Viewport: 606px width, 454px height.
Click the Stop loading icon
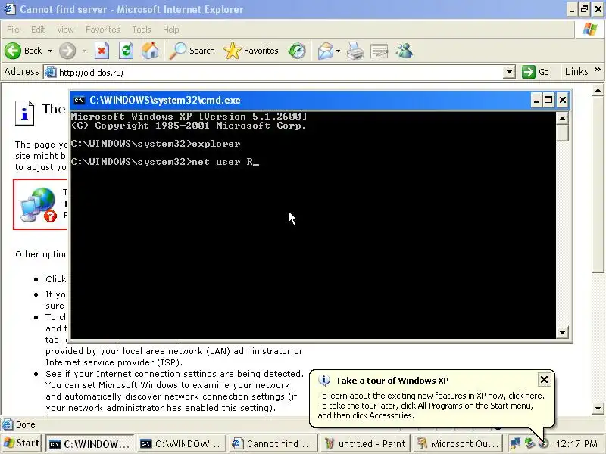click(102, 51)
